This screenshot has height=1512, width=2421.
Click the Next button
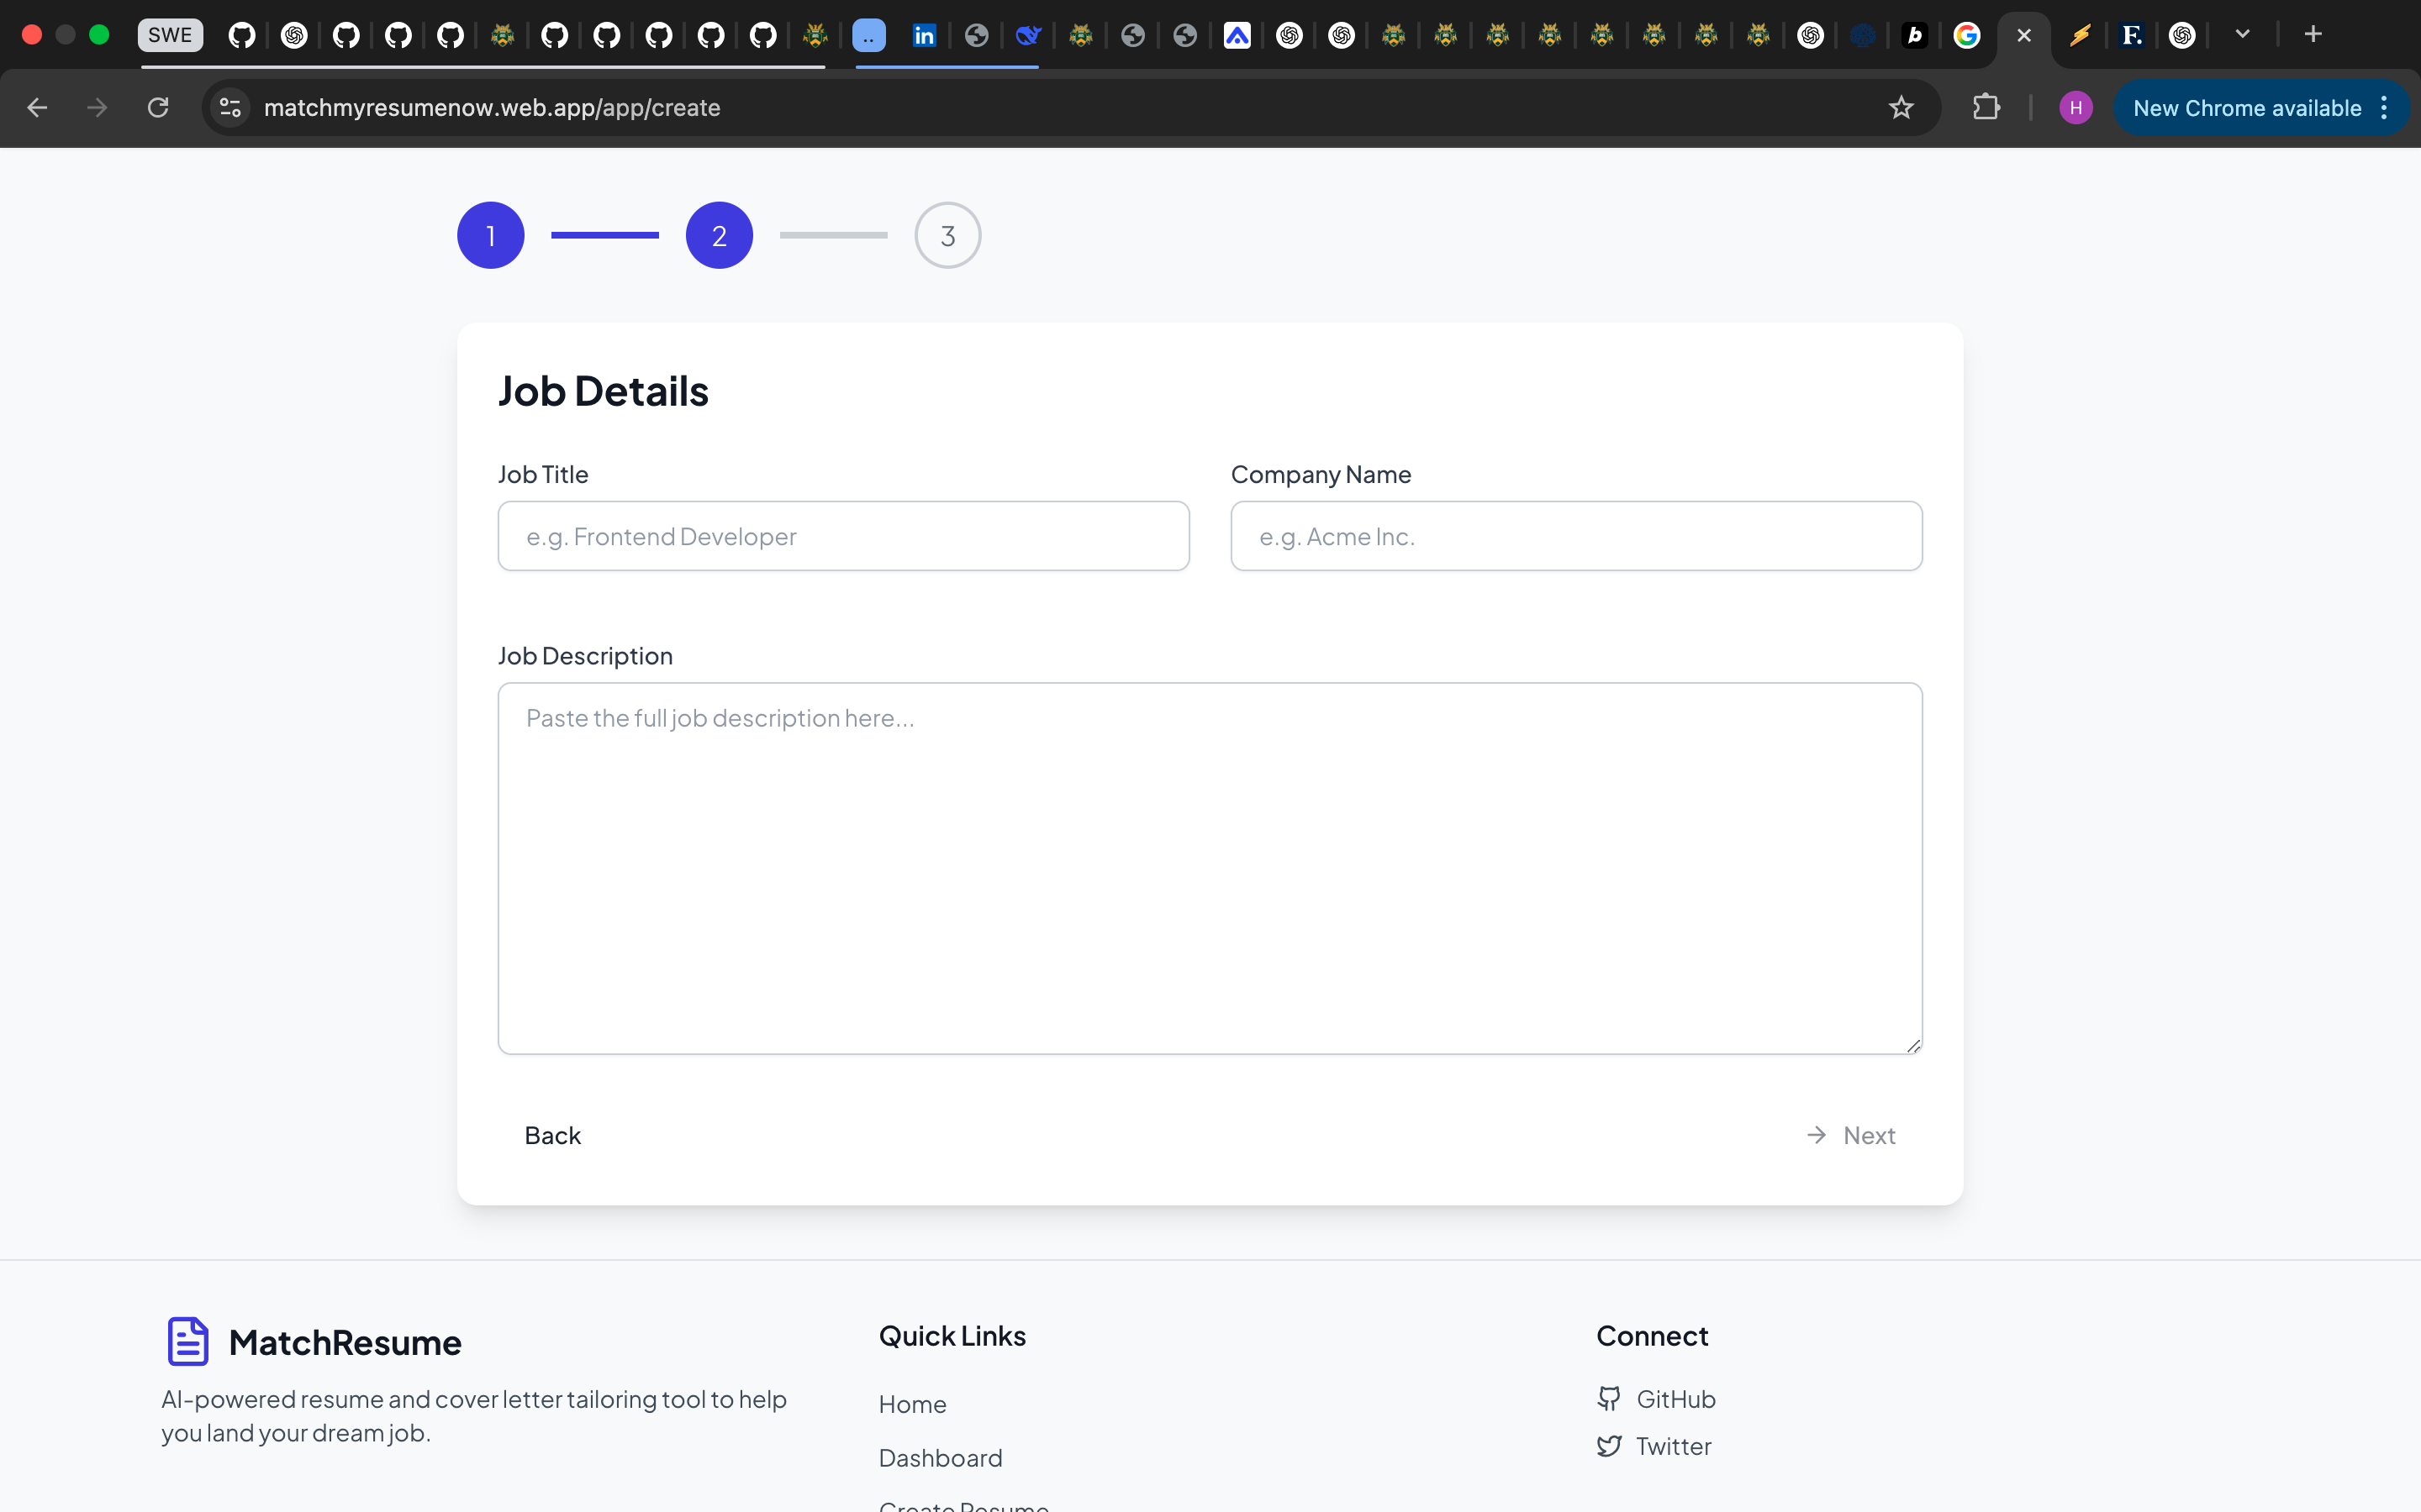[x=1852, y=1135]
